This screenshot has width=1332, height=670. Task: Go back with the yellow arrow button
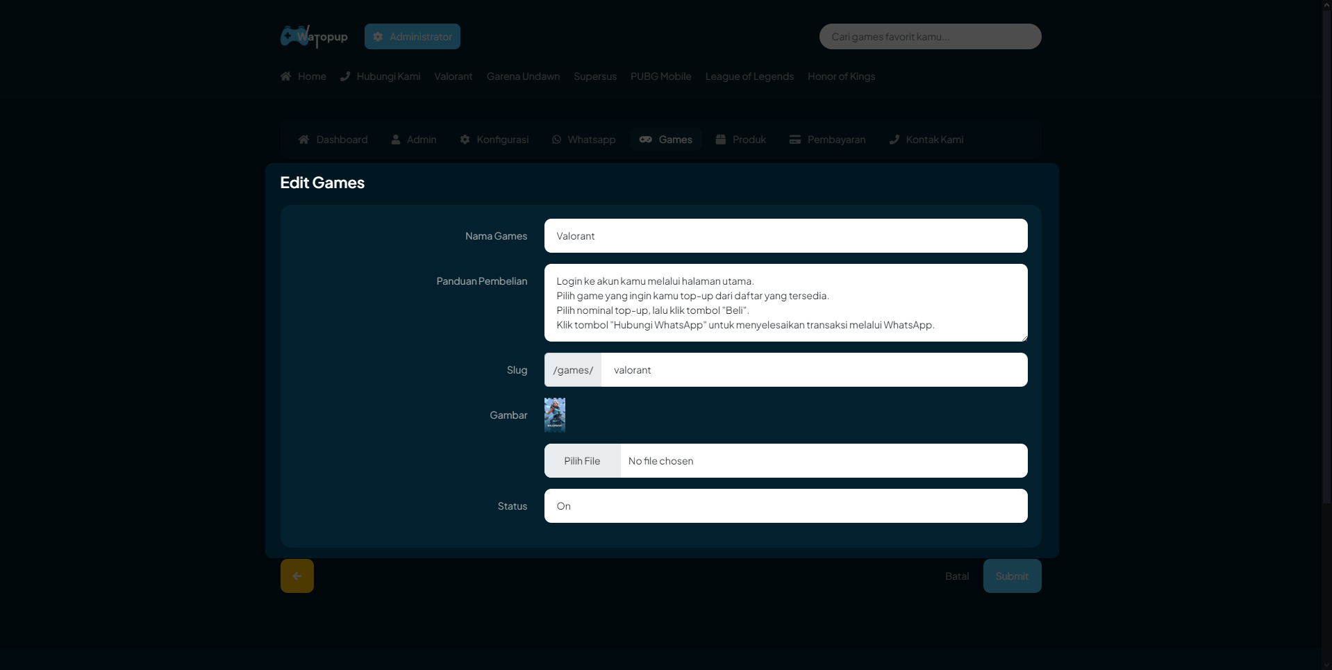[x=297, y=576]
